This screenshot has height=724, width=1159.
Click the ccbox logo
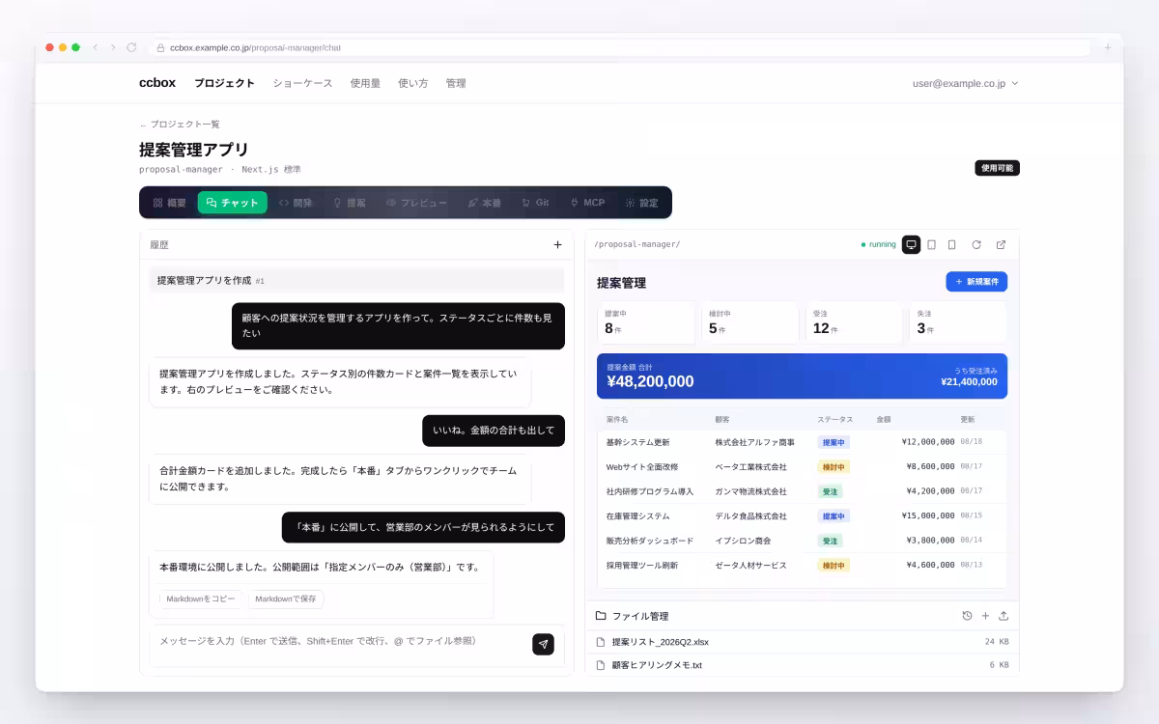point(157,83)
